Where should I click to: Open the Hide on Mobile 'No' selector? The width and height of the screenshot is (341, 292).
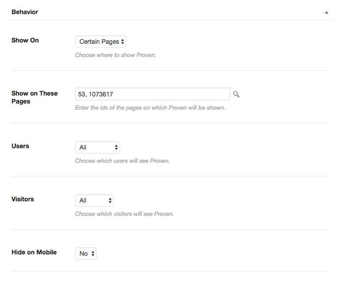[x=86, y=253]
